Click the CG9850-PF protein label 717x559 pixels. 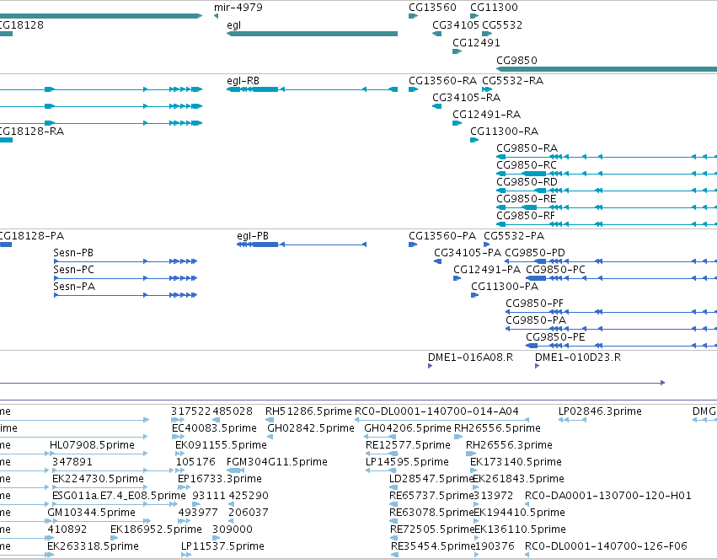534,304
